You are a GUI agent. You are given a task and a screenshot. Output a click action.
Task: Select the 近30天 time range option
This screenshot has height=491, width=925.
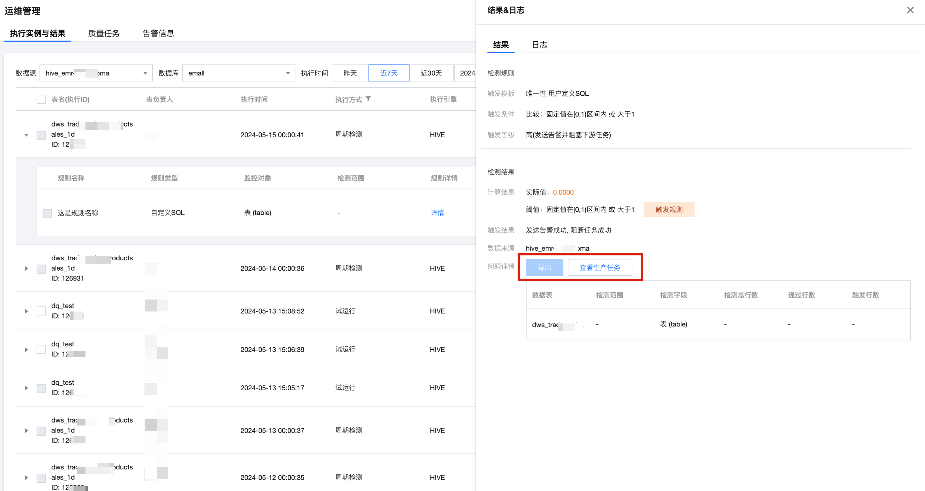431,73
